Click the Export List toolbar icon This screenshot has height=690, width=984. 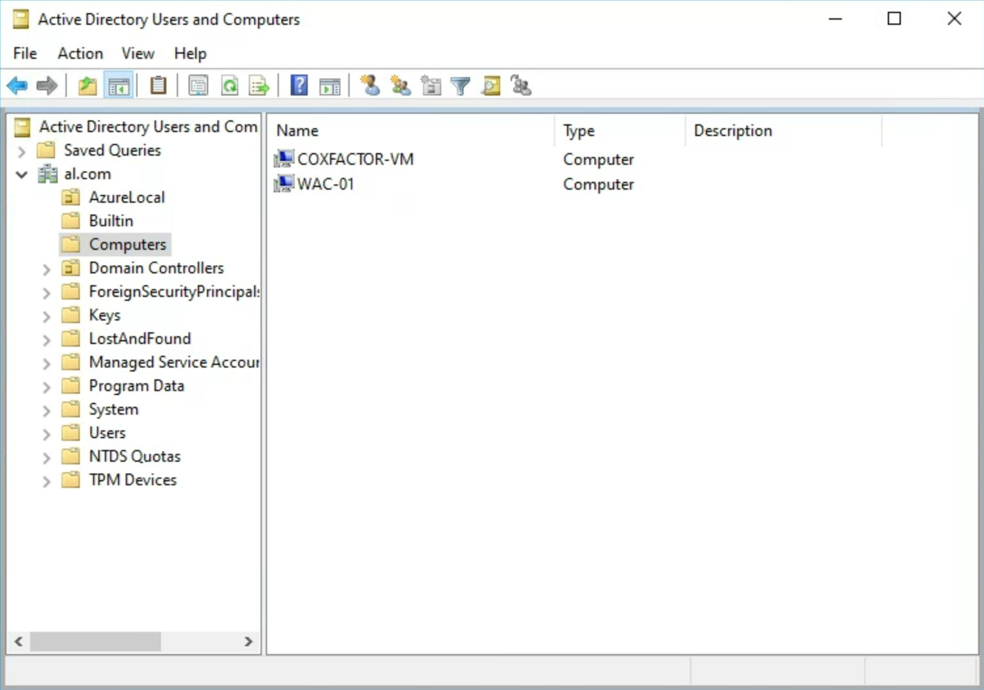260,86
